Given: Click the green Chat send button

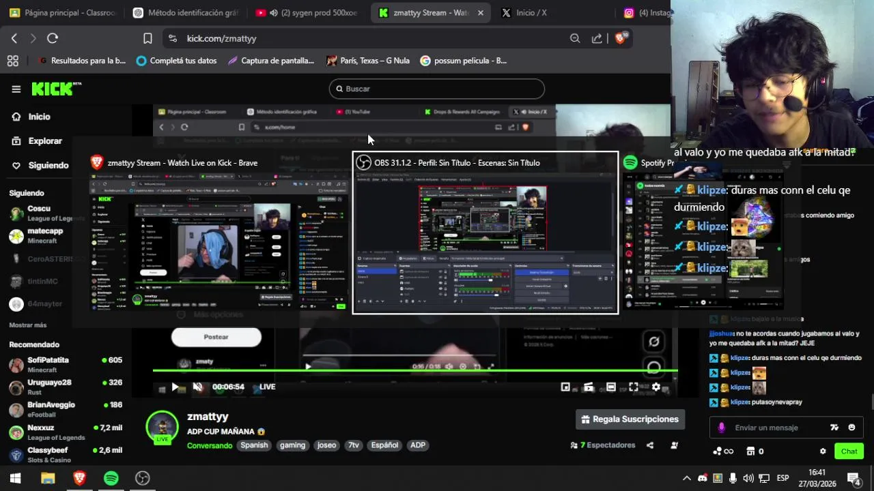Looking at the screenshot, I should 849,451.
